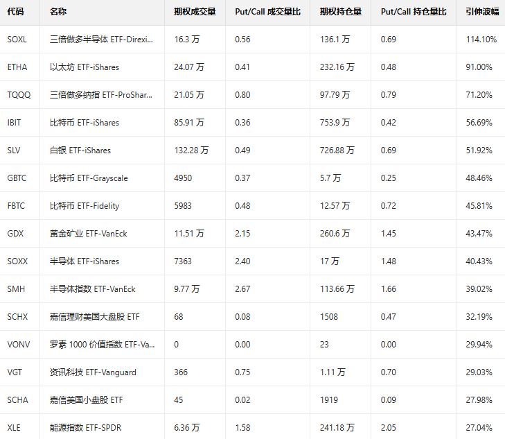505x439 pixels.
Task: Click SOXL implied volatility 114.10%
Action: pos(481,40)
